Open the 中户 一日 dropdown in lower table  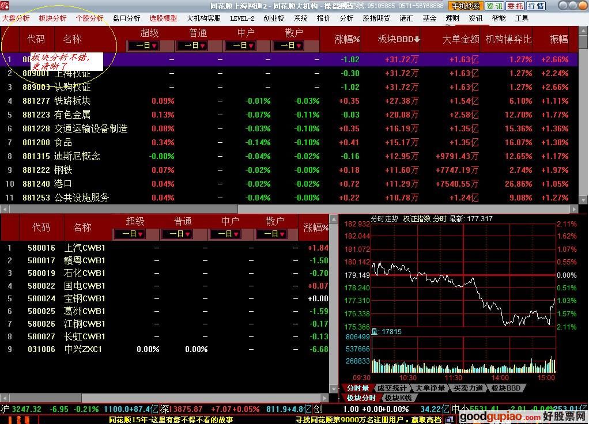point(225,234)
